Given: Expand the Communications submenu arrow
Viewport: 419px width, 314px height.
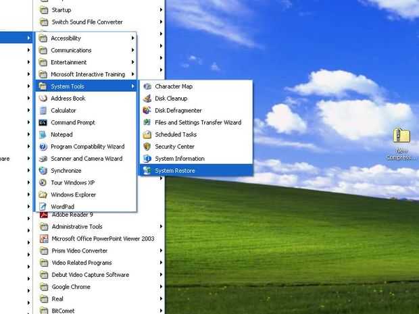Looking at the screenshot, I should click(x=132, y=51).
